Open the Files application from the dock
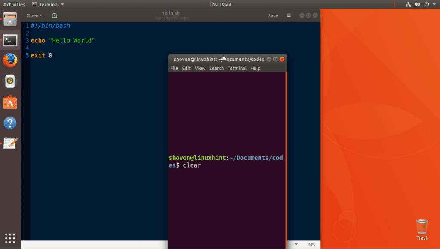This screenshot has height=249, width=440. (x=10, y=19)
